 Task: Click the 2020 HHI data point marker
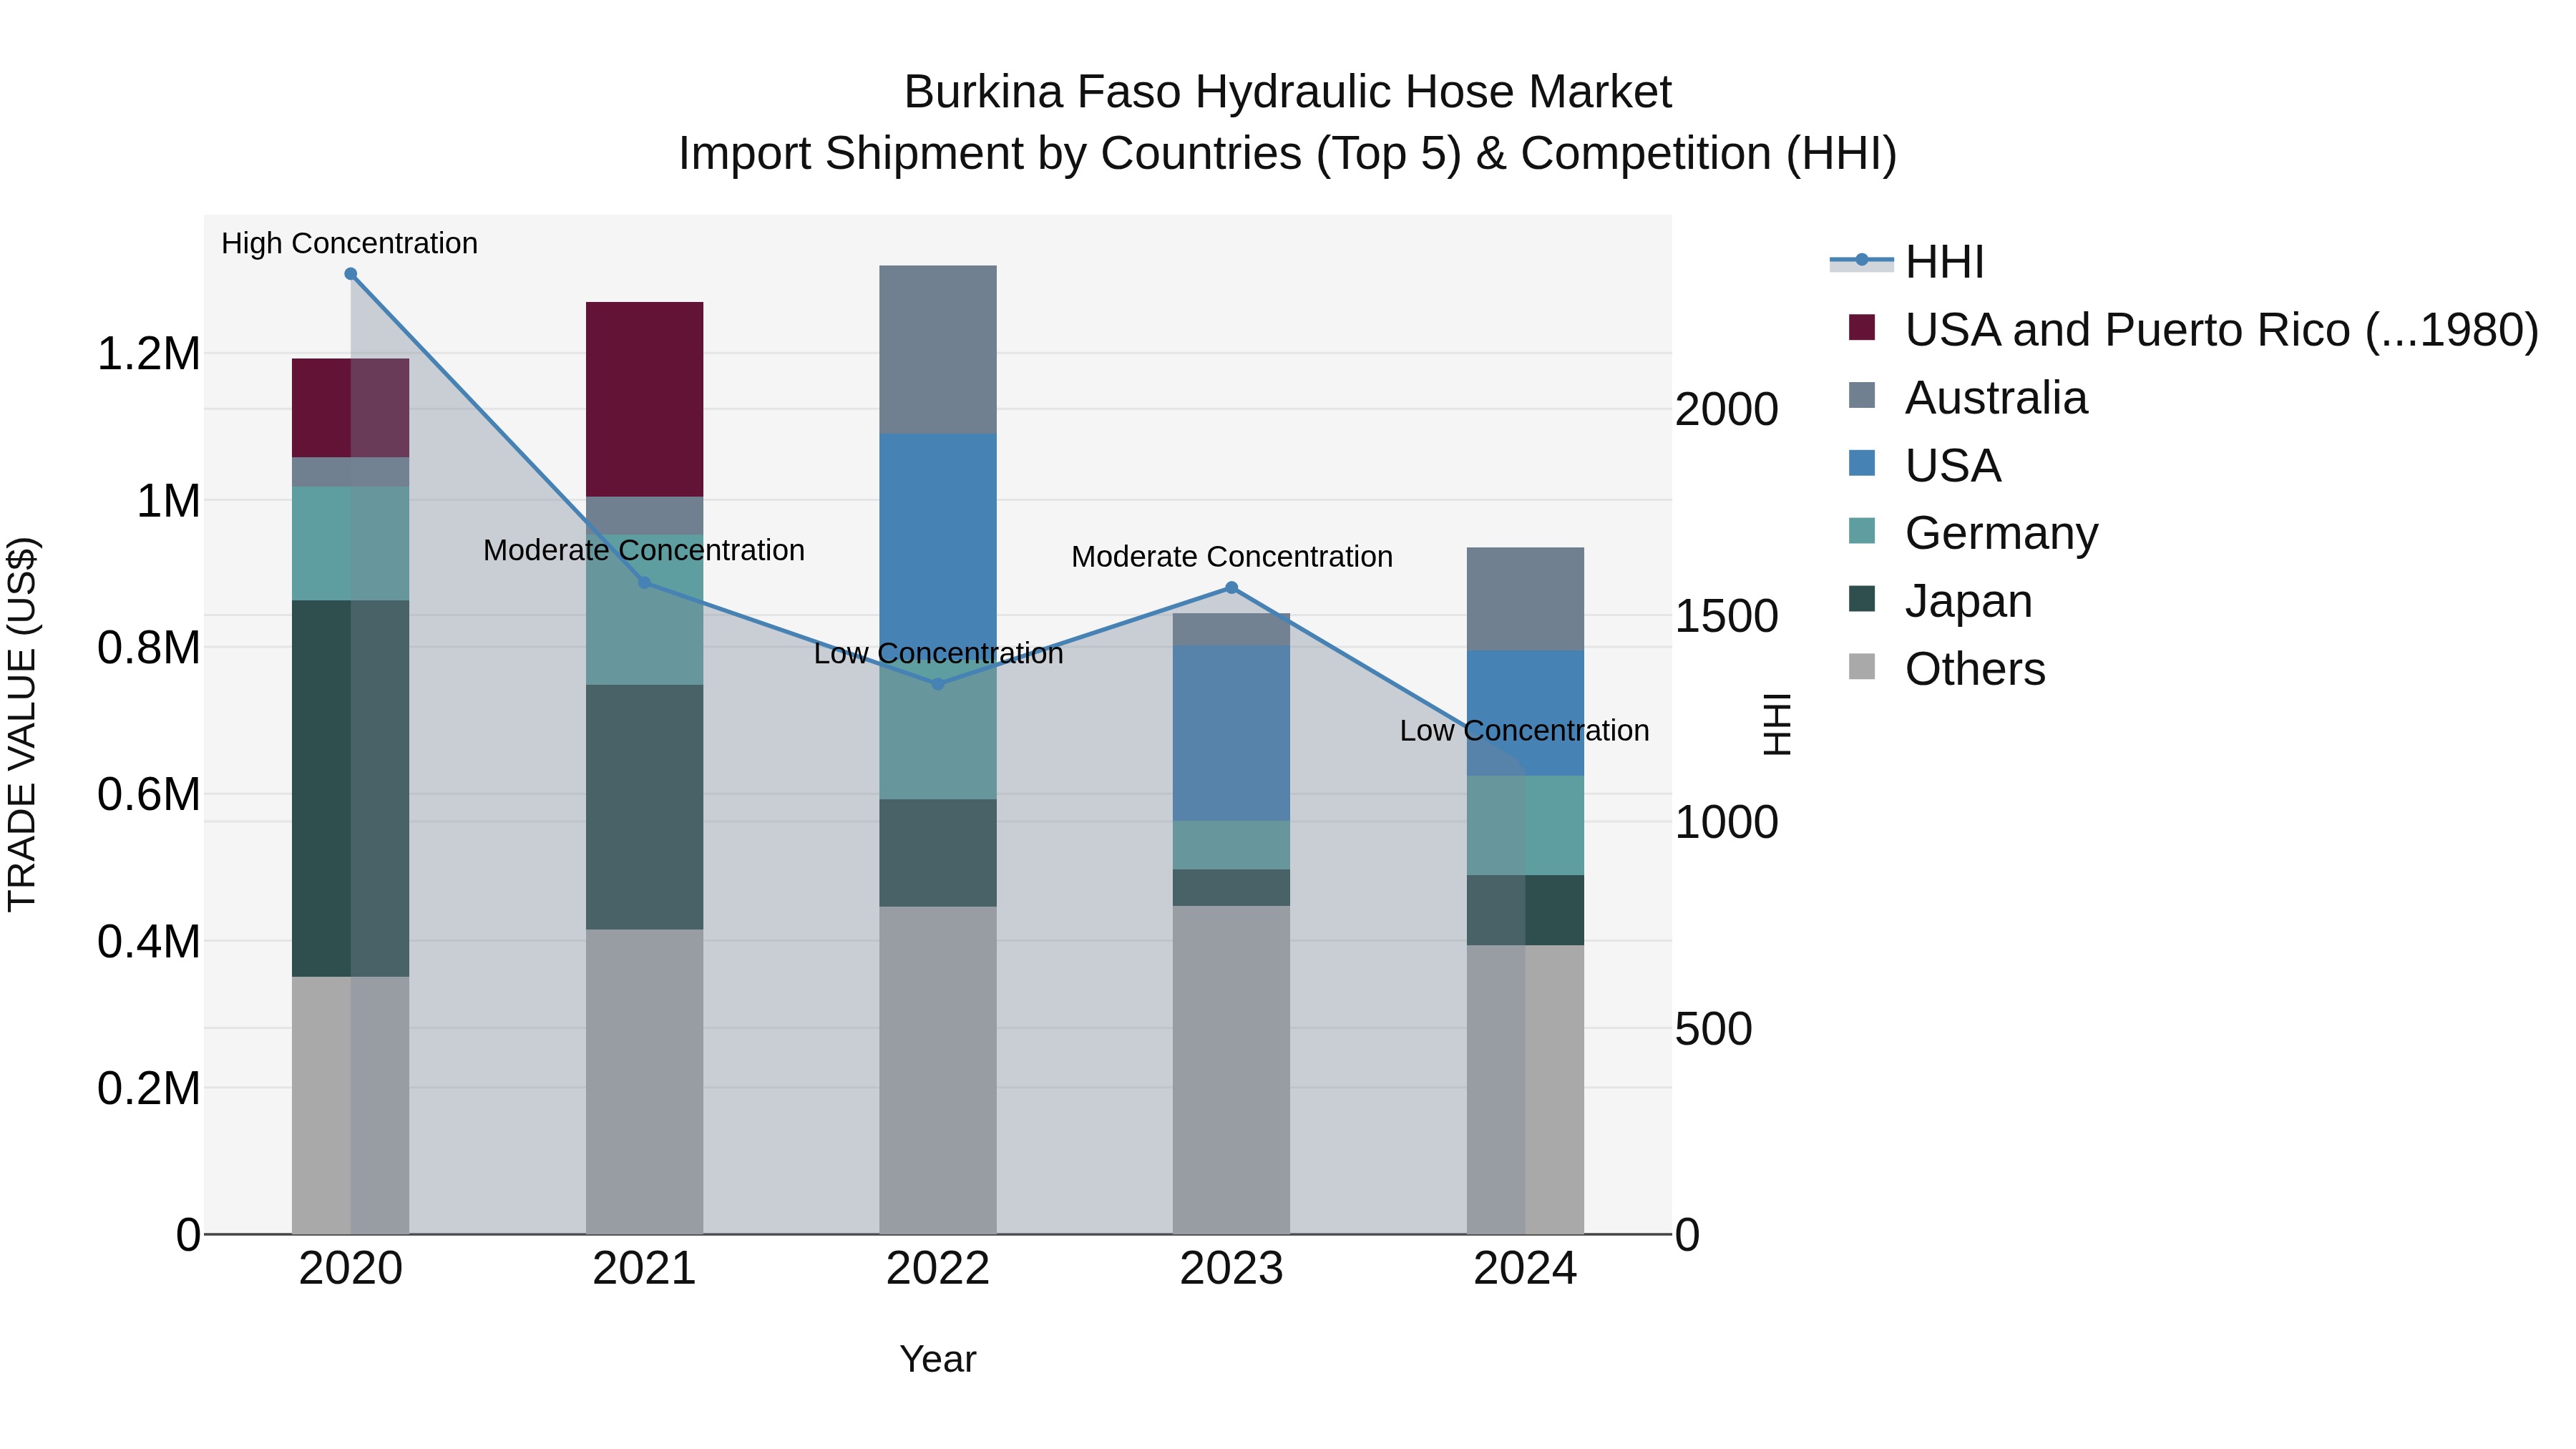pos(351,274)
